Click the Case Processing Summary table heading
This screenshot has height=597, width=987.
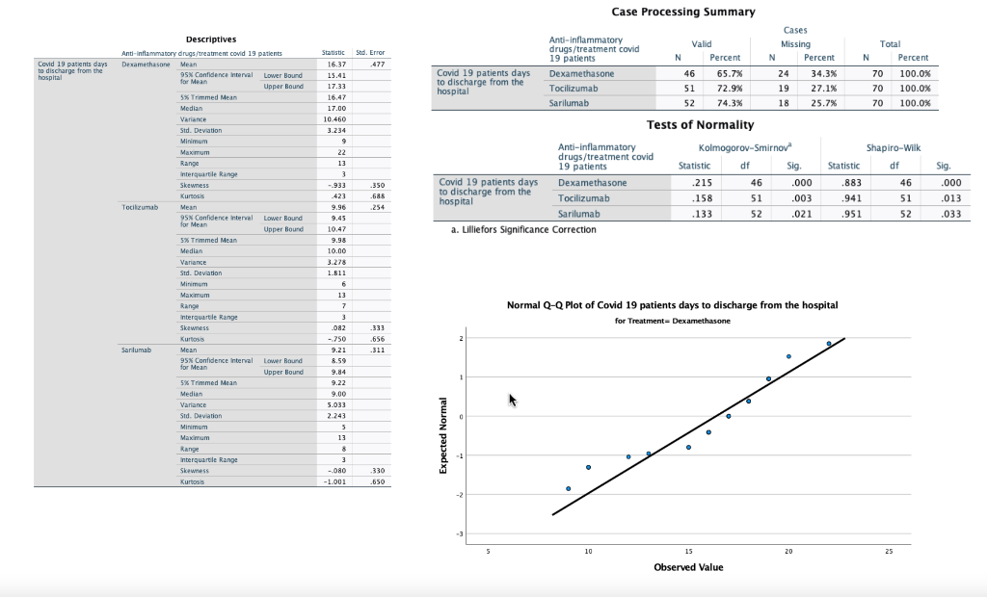click(682, 11)
